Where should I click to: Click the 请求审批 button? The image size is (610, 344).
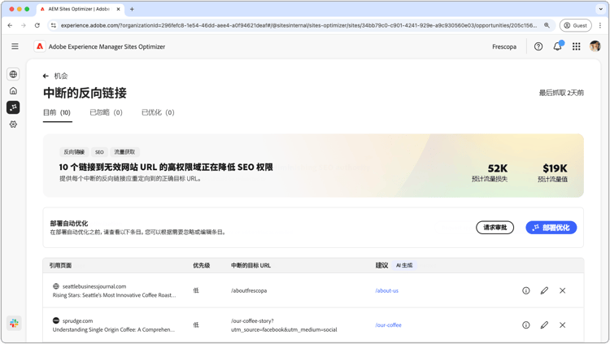[x=495, y=228]
